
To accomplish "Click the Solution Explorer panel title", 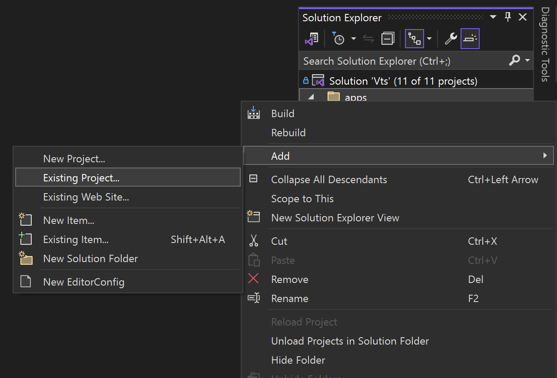I will (342, 17).
